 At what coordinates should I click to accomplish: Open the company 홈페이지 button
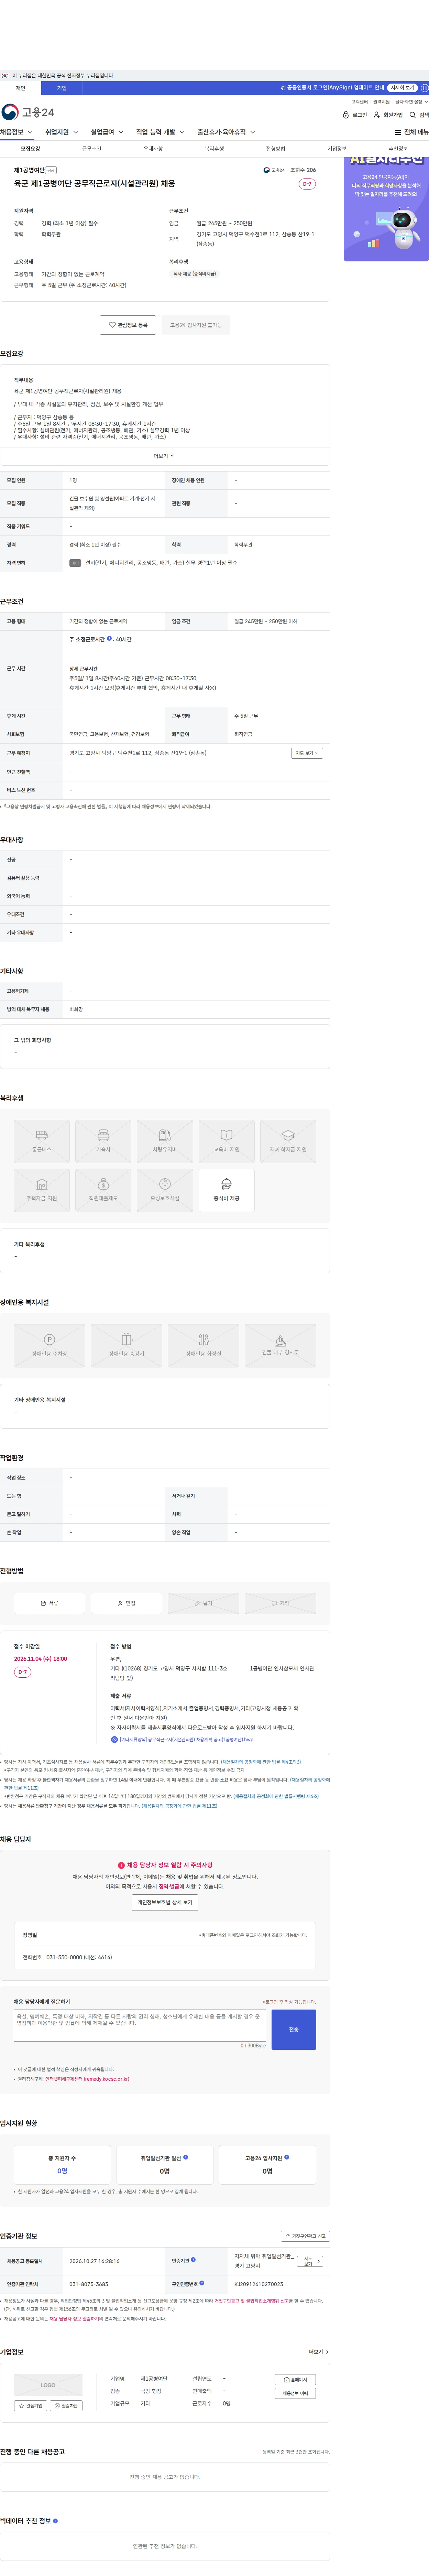pos(295,2380)
